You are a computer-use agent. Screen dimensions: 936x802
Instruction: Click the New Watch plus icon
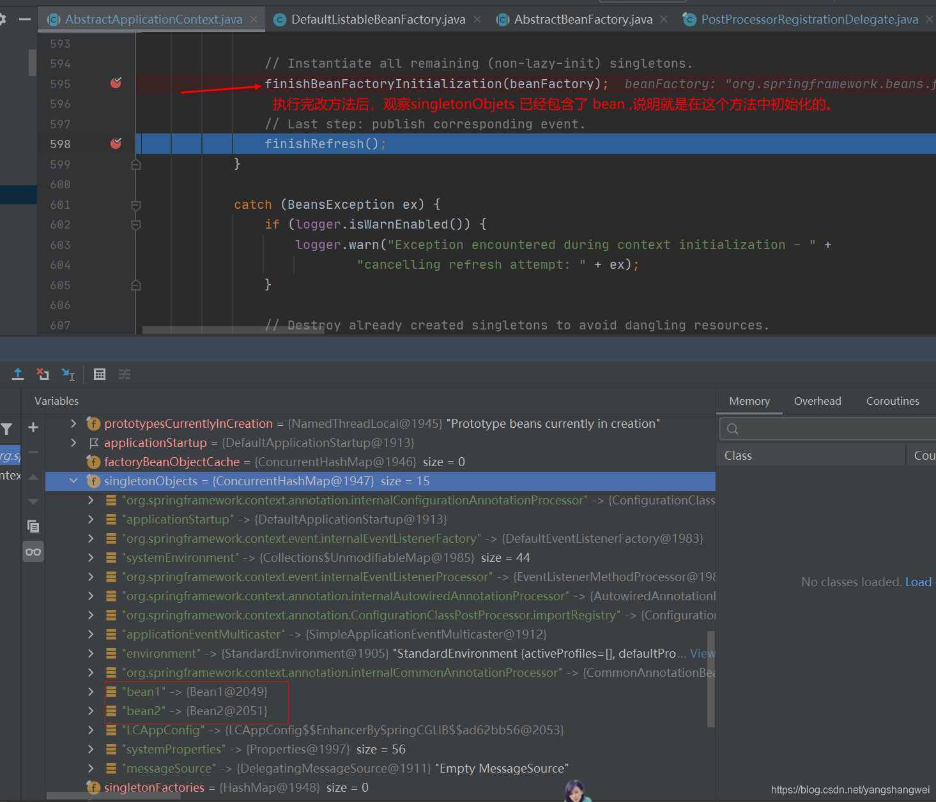click(33, 427)
